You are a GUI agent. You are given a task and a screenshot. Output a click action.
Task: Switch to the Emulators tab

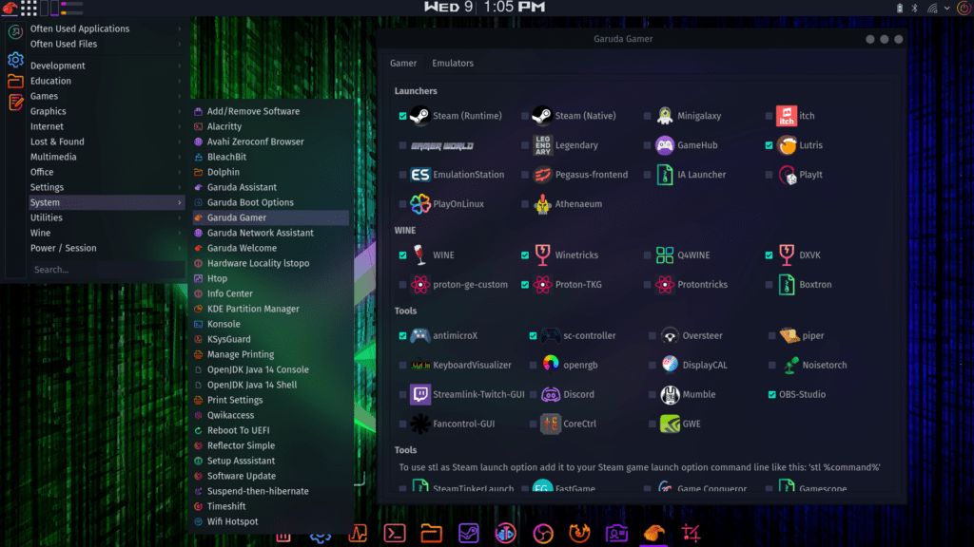click(x=452, y=64)
